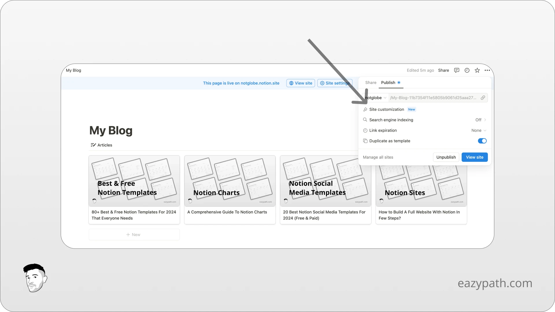The width and height of the screenshot is (555, 312).
Task: Open the Articles view tab
Action: pyautogui.click(x=101, y=145)
